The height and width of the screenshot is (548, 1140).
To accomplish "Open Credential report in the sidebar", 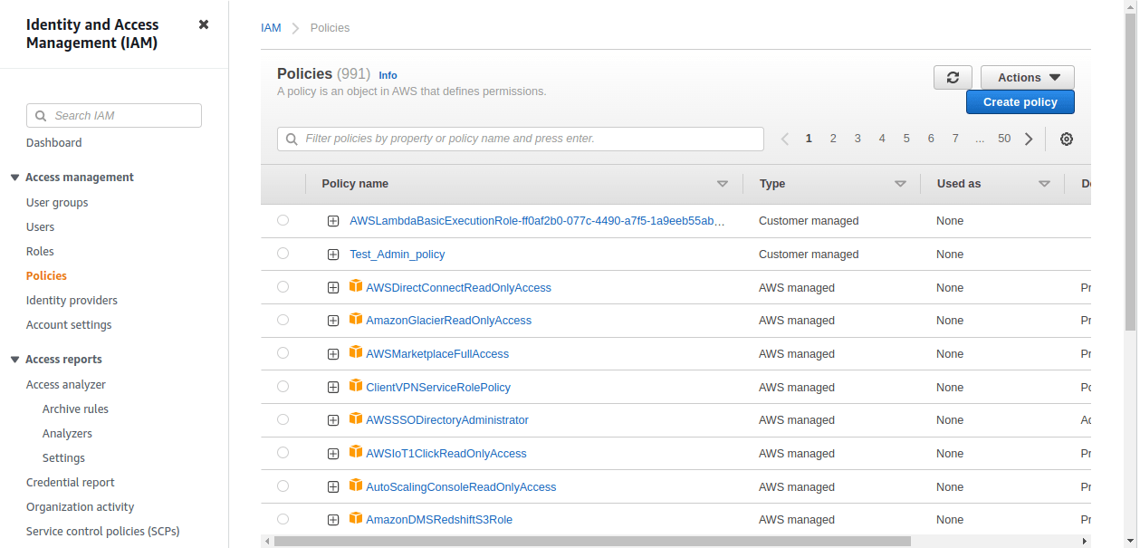I will [71, 482].
